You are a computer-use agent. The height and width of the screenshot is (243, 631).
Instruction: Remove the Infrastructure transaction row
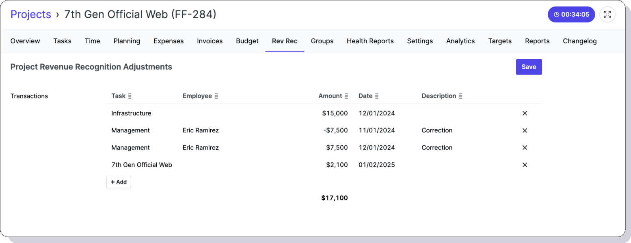(x=525, y=113)
